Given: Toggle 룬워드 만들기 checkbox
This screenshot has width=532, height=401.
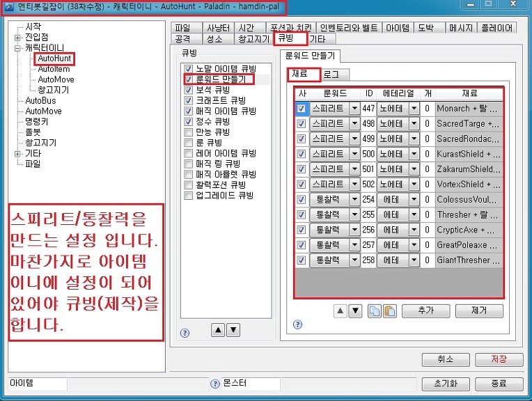Looking at the screenshot, I should point(188,79).
